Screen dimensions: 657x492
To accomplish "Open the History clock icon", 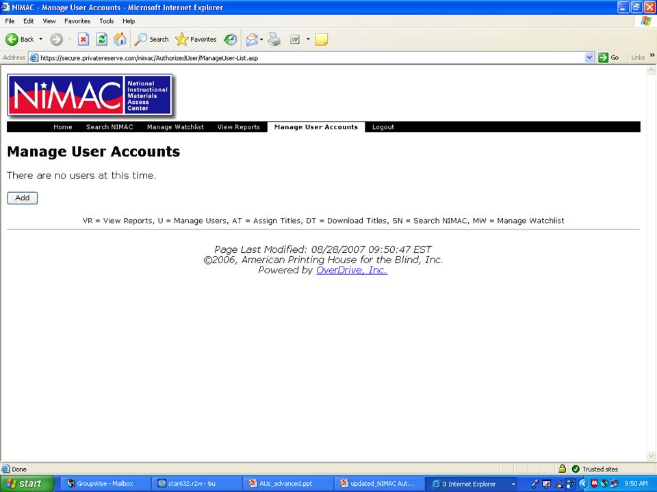I will 230,40.
